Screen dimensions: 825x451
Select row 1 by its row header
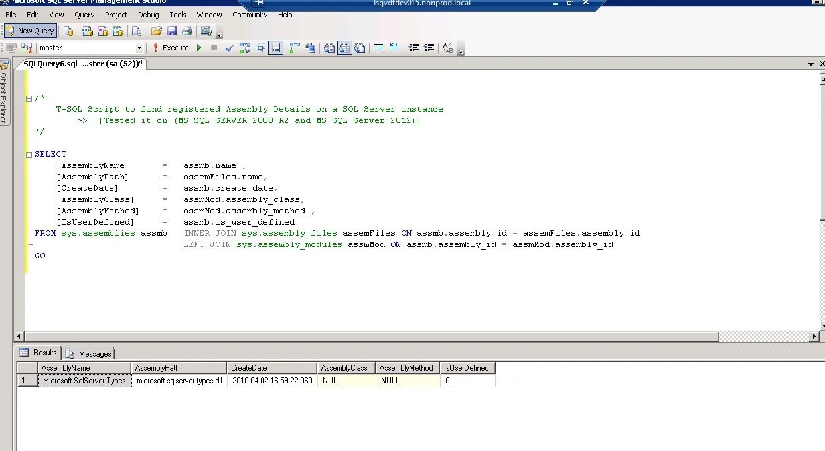click(x=27, y=381)
